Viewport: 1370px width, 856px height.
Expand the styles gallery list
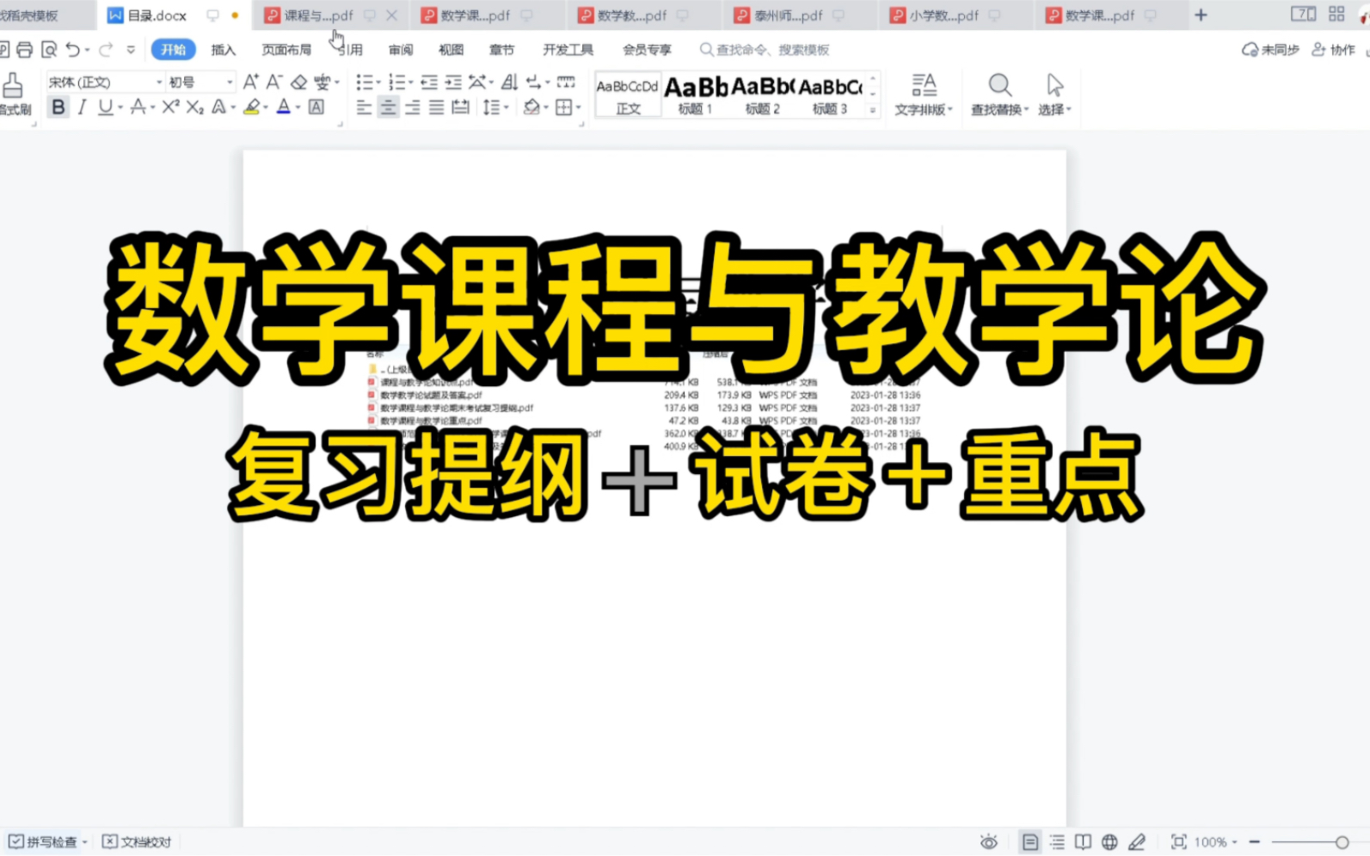pyautogui.click(x=873, y=109)
